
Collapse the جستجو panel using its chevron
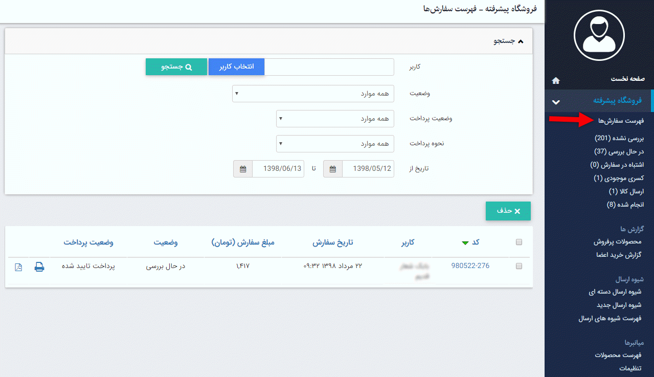point(521,41)
